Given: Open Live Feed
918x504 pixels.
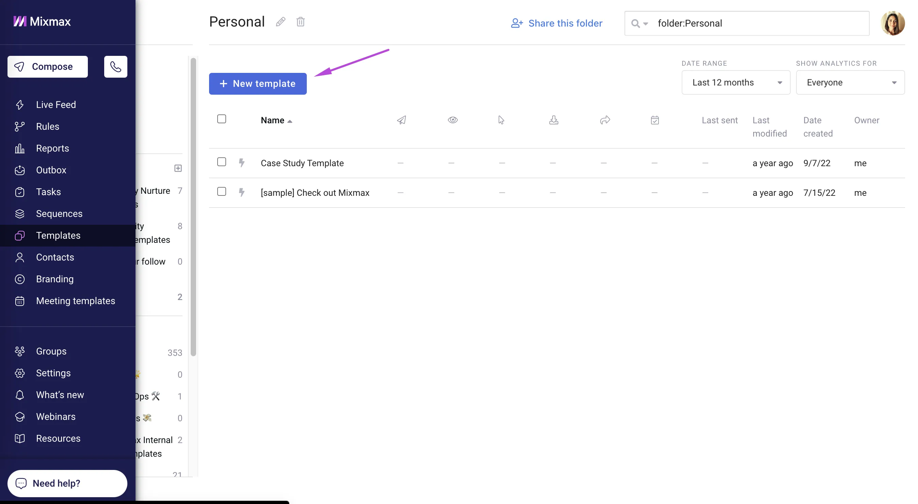Looking at the screenshot, I should pos(56,105).
